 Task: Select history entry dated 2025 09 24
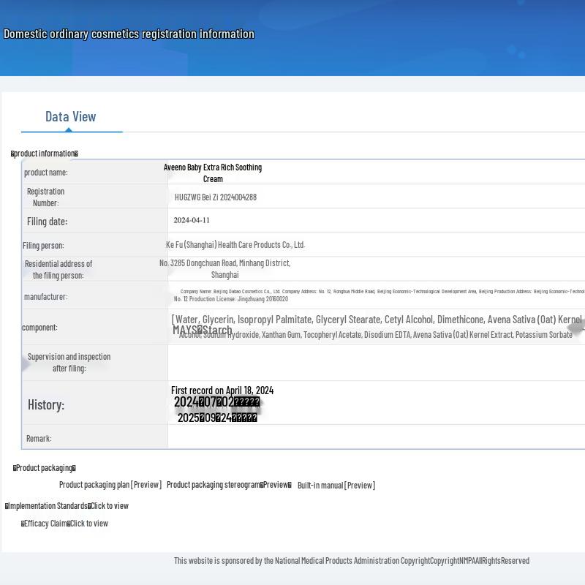click(217, 418)
